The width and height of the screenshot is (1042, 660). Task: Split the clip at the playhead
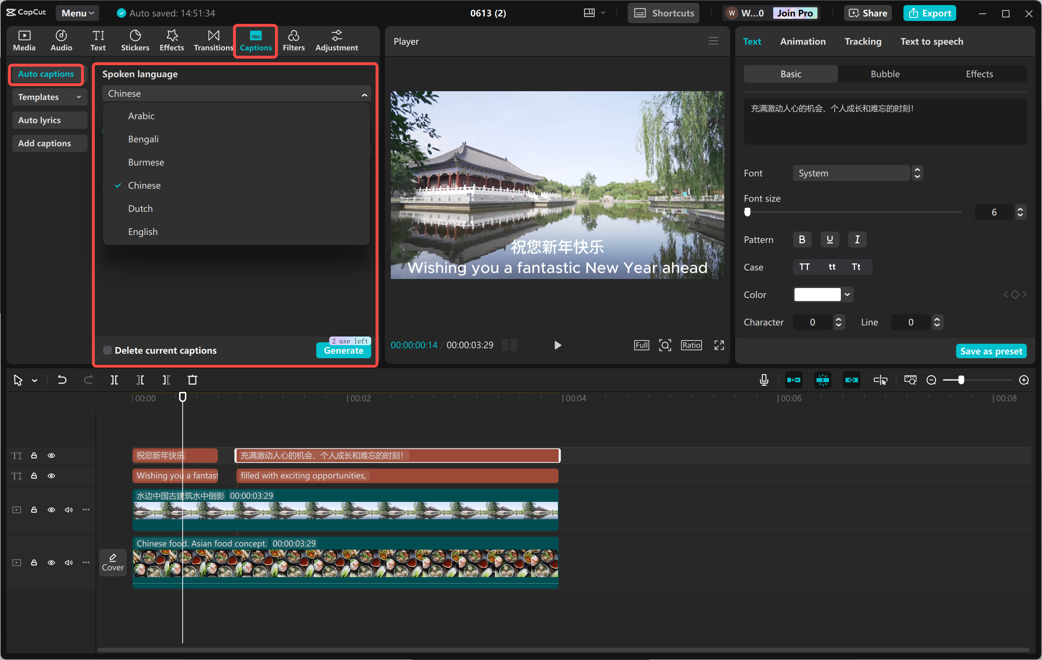tap(114, 380)
